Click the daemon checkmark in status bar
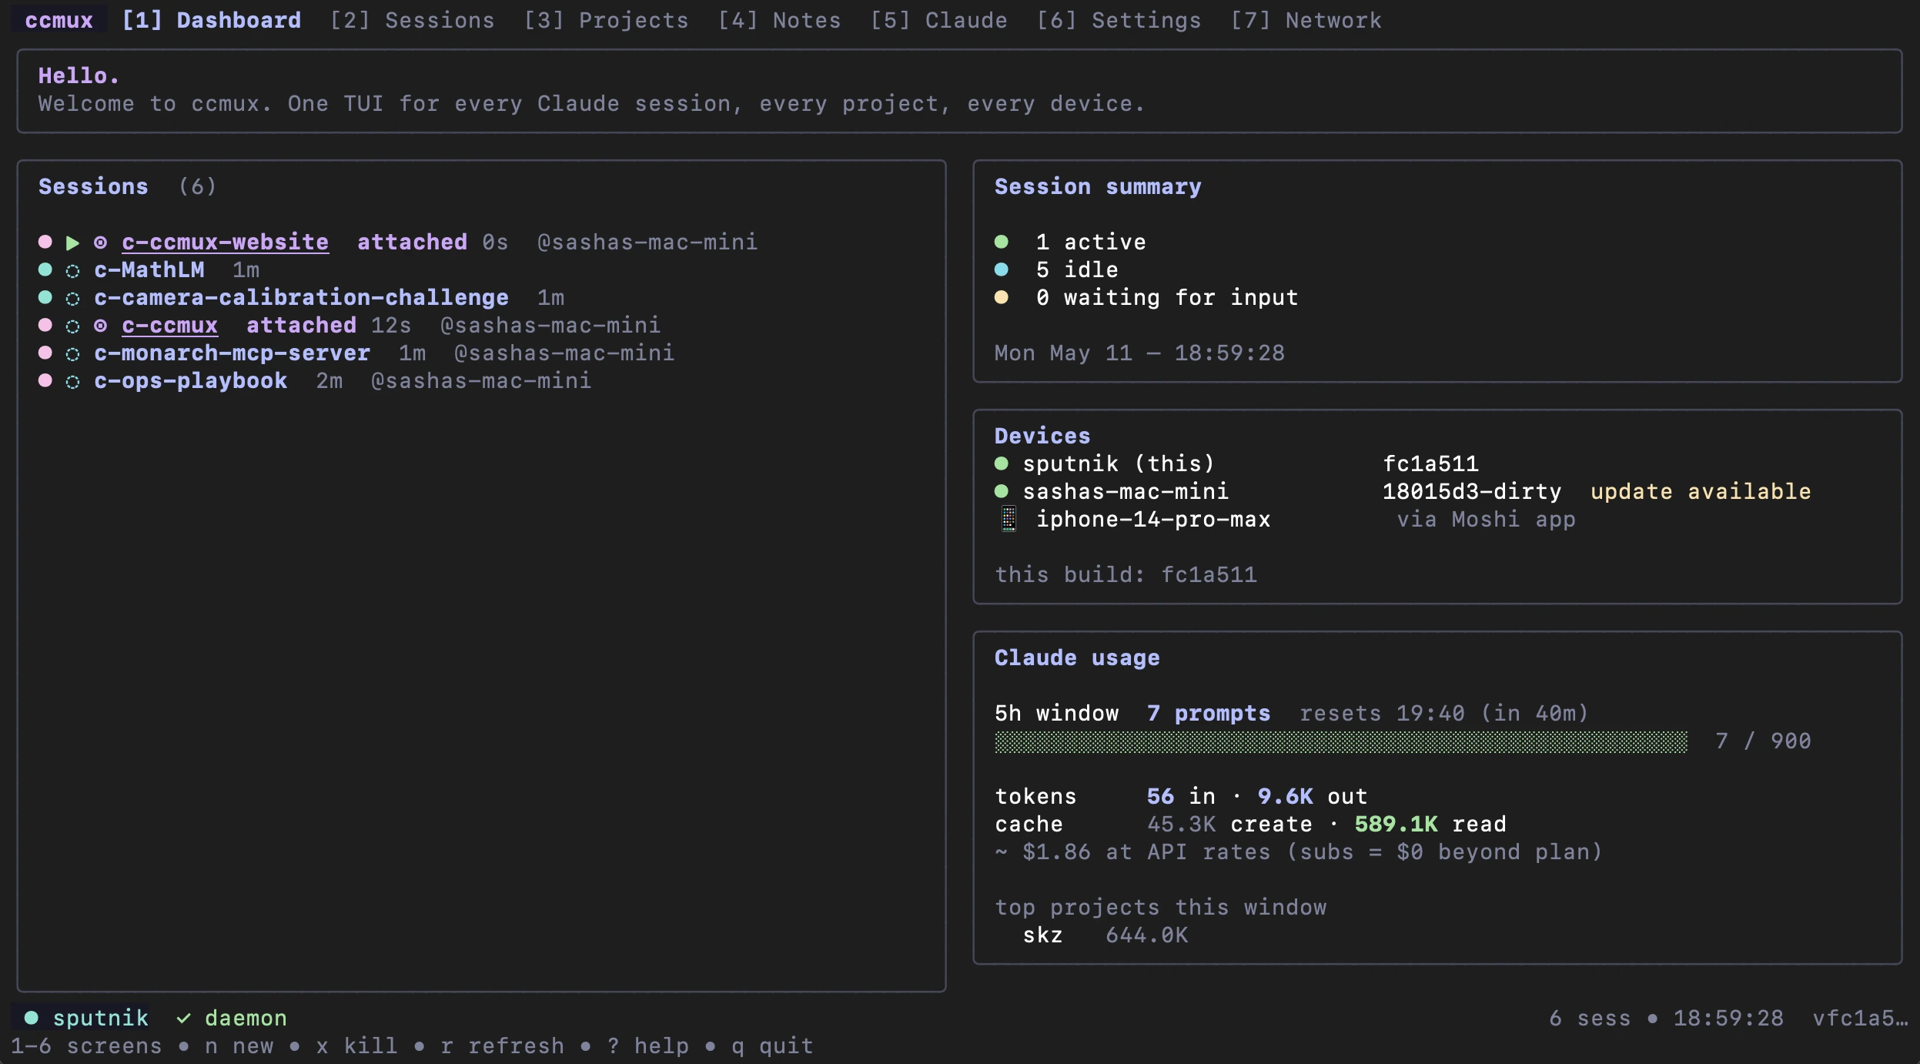The height and width of the screenshot is (1064, 1920). tap(183, 1019)
